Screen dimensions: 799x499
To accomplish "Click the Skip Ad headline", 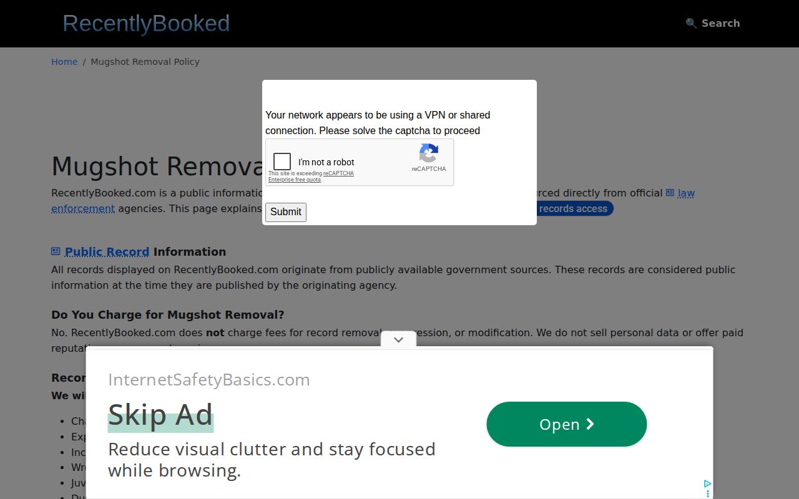I will tap(160, 415).
